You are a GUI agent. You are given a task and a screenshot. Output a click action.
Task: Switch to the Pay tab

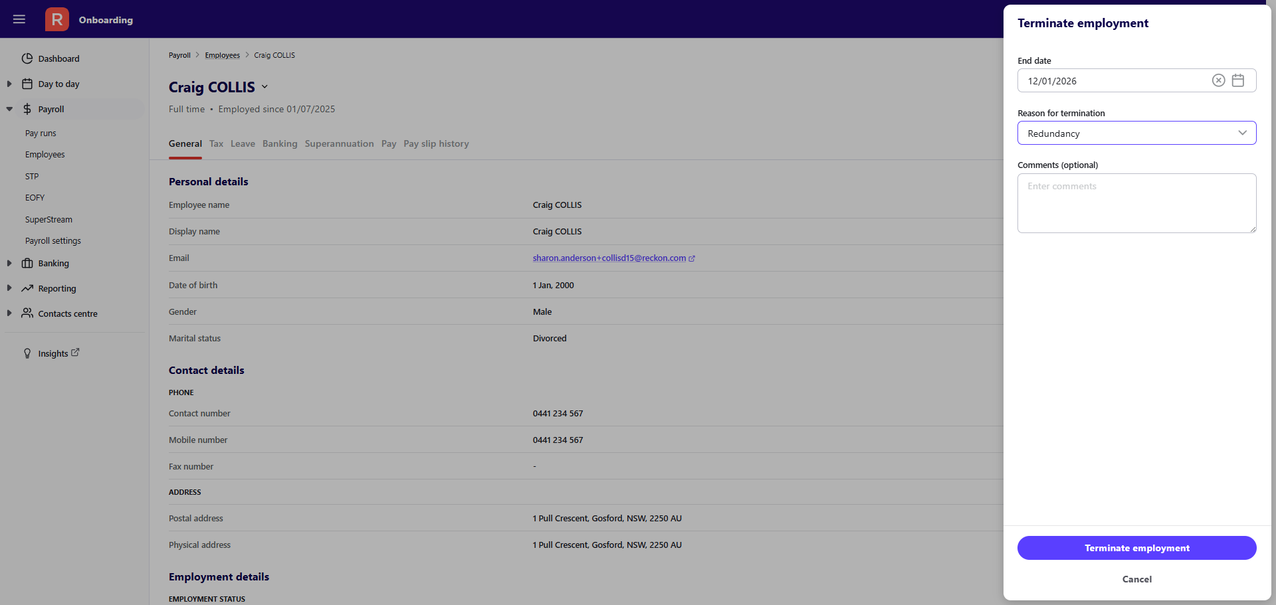pyautogui.click(x=389, y=143)
